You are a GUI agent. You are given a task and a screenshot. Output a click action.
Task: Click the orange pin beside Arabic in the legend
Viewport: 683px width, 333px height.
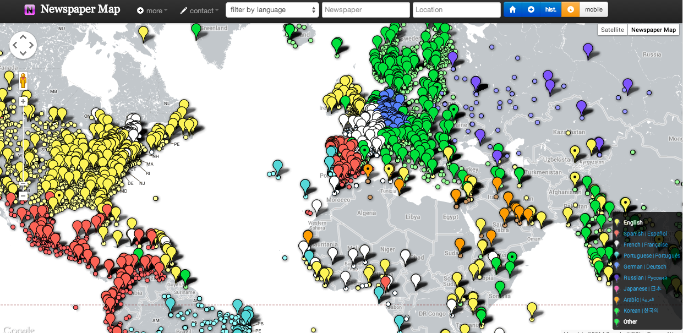[x=616, y=299]
